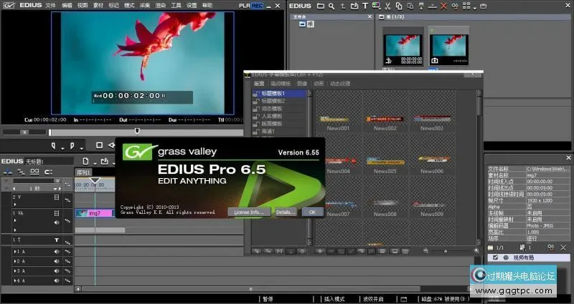Click the preview position slider handle

click(137, 131)
